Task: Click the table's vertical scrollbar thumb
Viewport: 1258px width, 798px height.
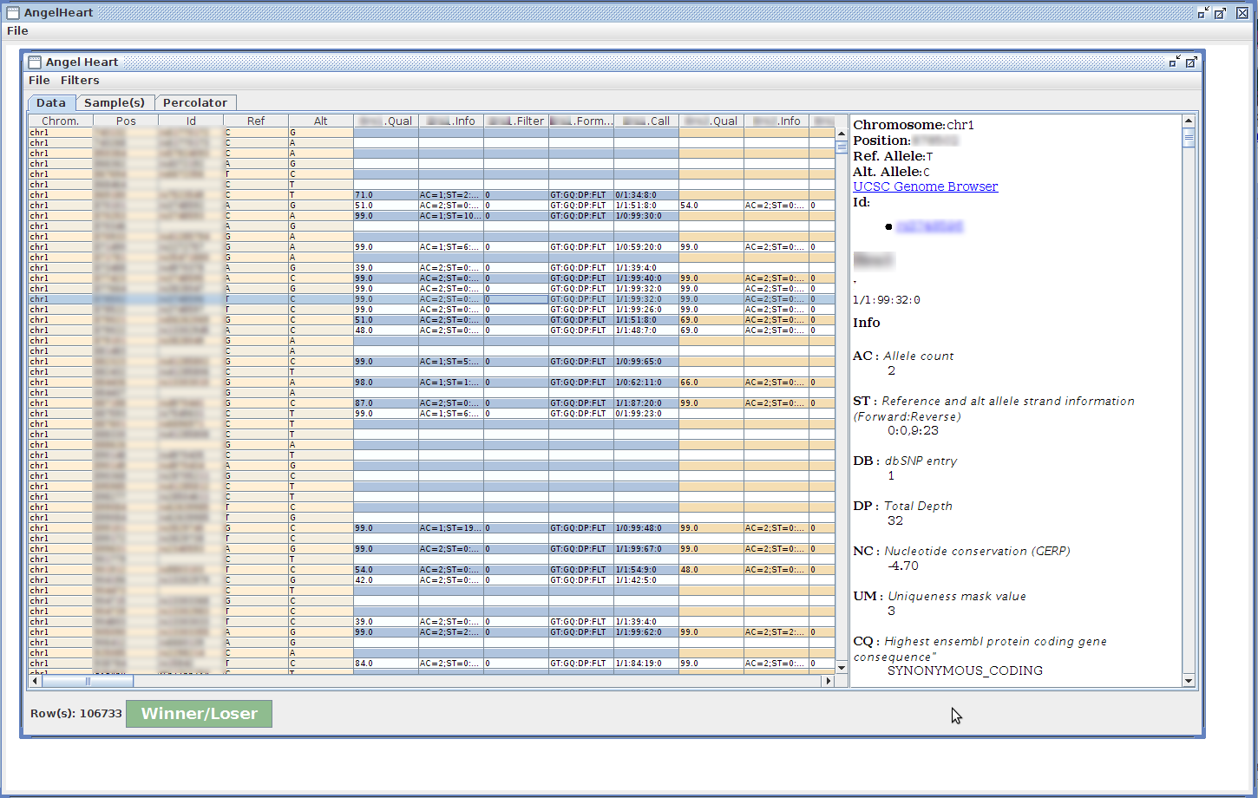Action: [x=841, y=147]
